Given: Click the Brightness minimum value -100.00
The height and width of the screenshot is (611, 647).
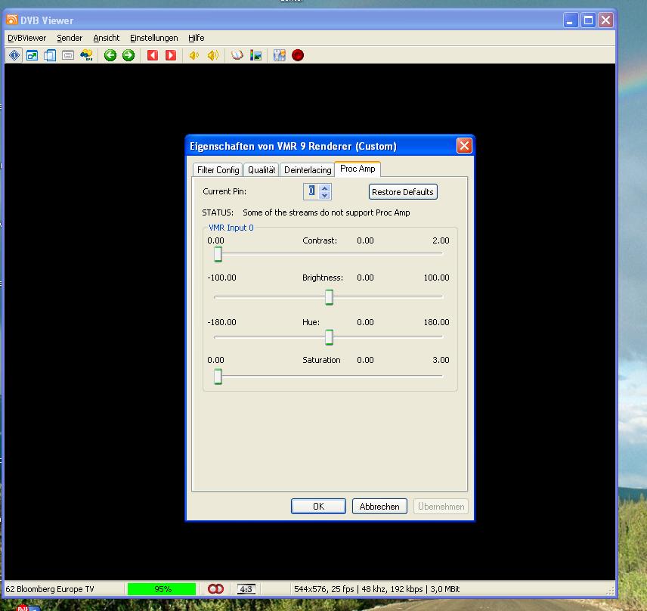Looking at the screenshot, I should coord(221,278).
